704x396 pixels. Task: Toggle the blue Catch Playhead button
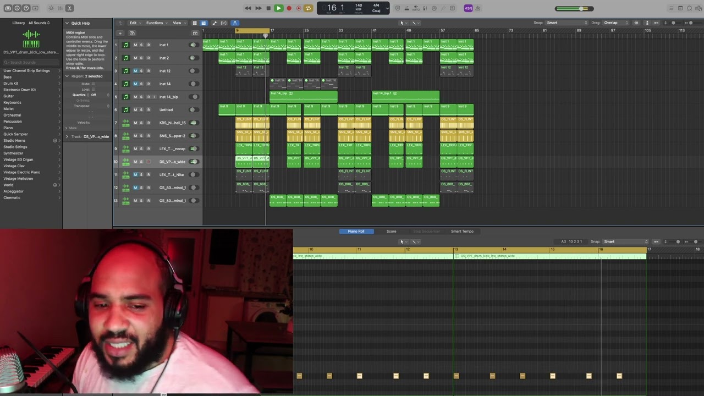[234, 23]
